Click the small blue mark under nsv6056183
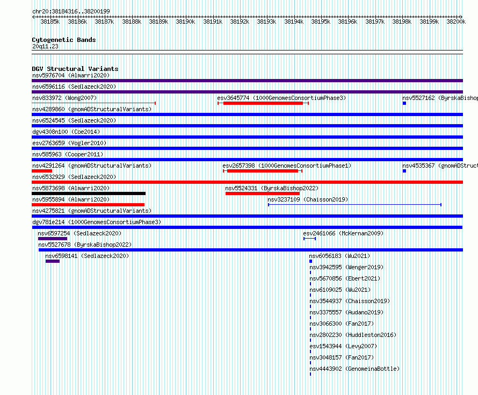 pyautogui.click(x=310, y=261)
